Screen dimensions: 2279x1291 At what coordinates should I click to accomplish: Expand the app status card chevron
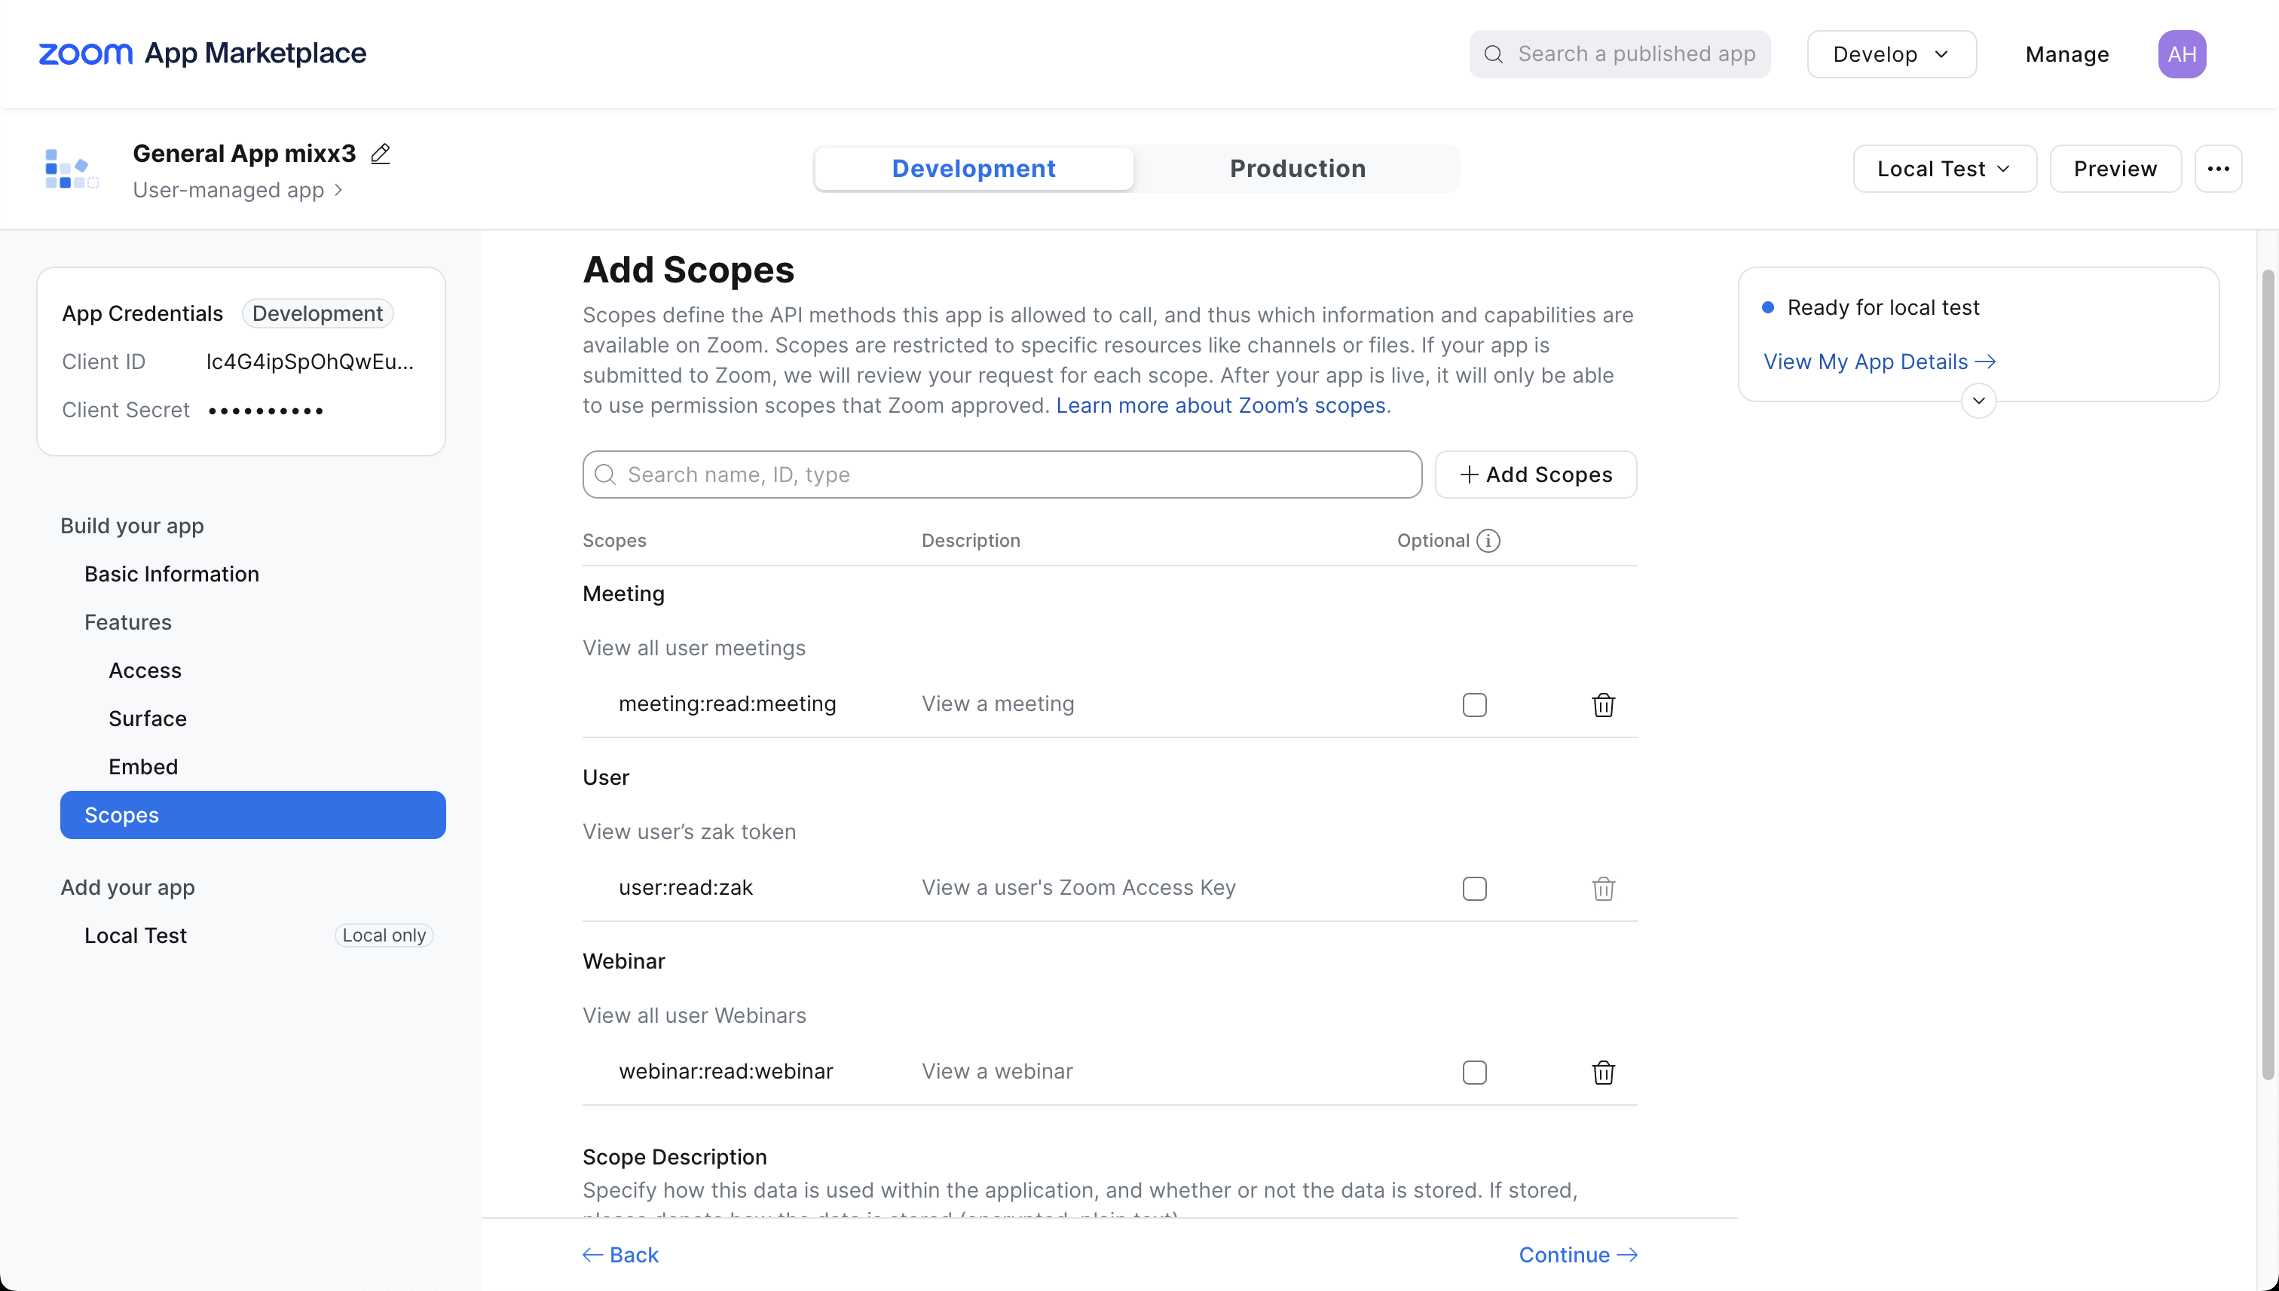coord(1978,401)
